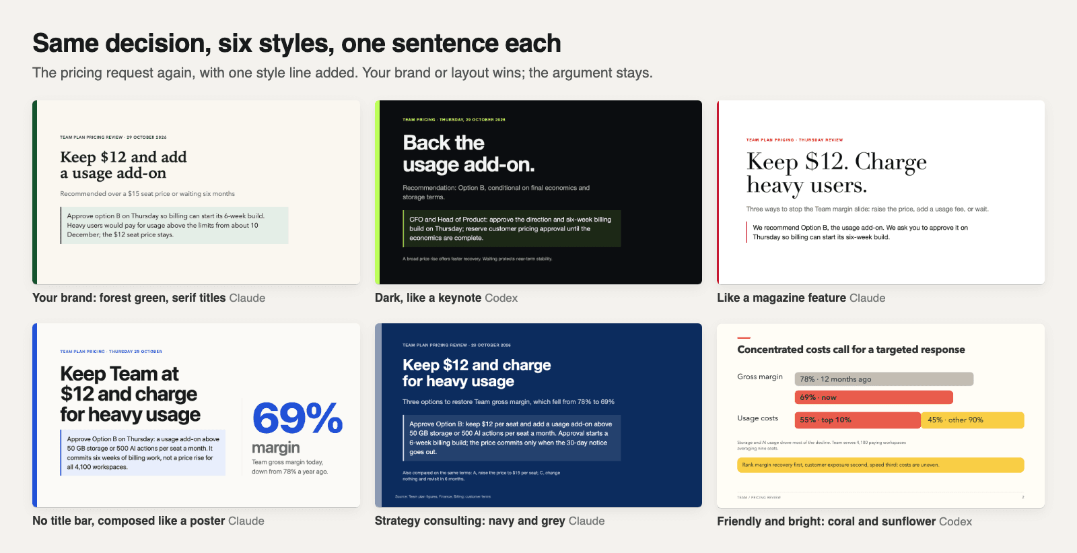Open the dark keynote style slide thumbnail

pyautogui.click(x=538, y=192)
